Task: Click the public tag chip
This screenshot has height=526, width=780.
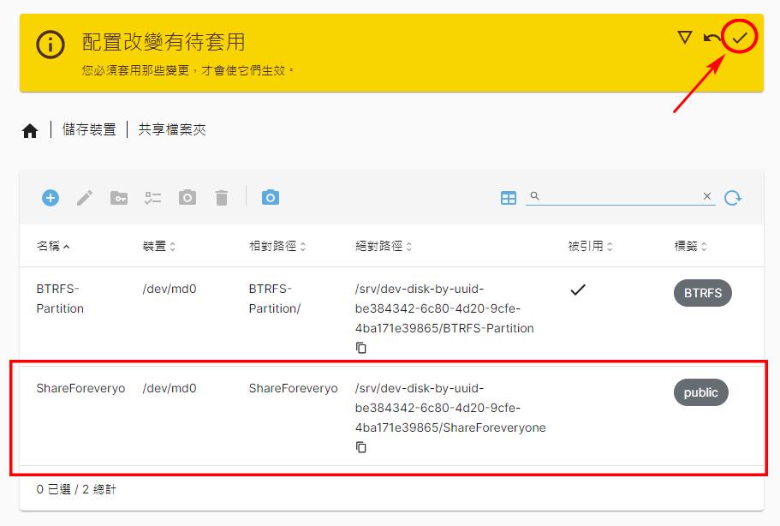Action: tap(701, 392)
